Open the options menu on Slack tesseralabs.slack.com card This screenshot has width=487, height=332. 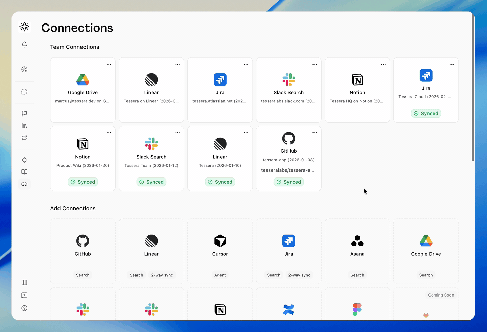[315, 64]
